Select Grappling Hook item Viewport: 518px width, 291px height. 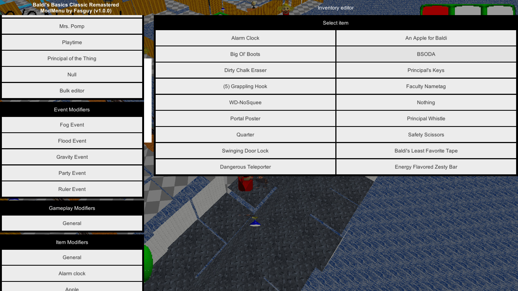(x=245, y=86)
